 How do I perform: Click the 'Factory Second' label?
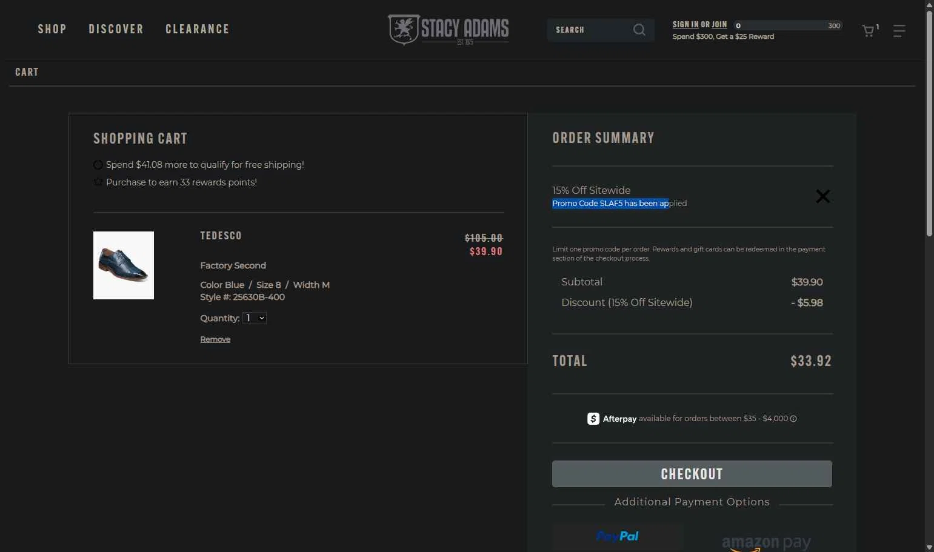tap(233, 265)
